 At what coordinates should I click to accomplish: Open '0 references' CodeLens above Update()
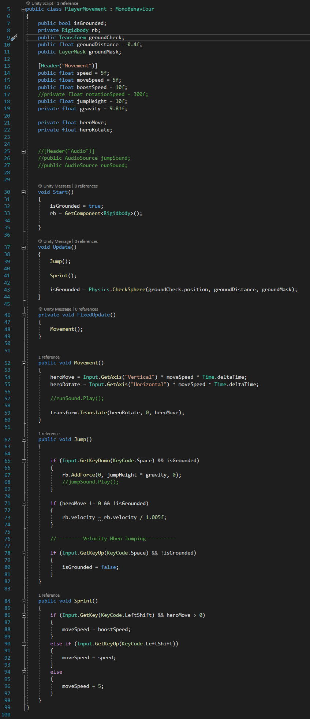(86, 241)
